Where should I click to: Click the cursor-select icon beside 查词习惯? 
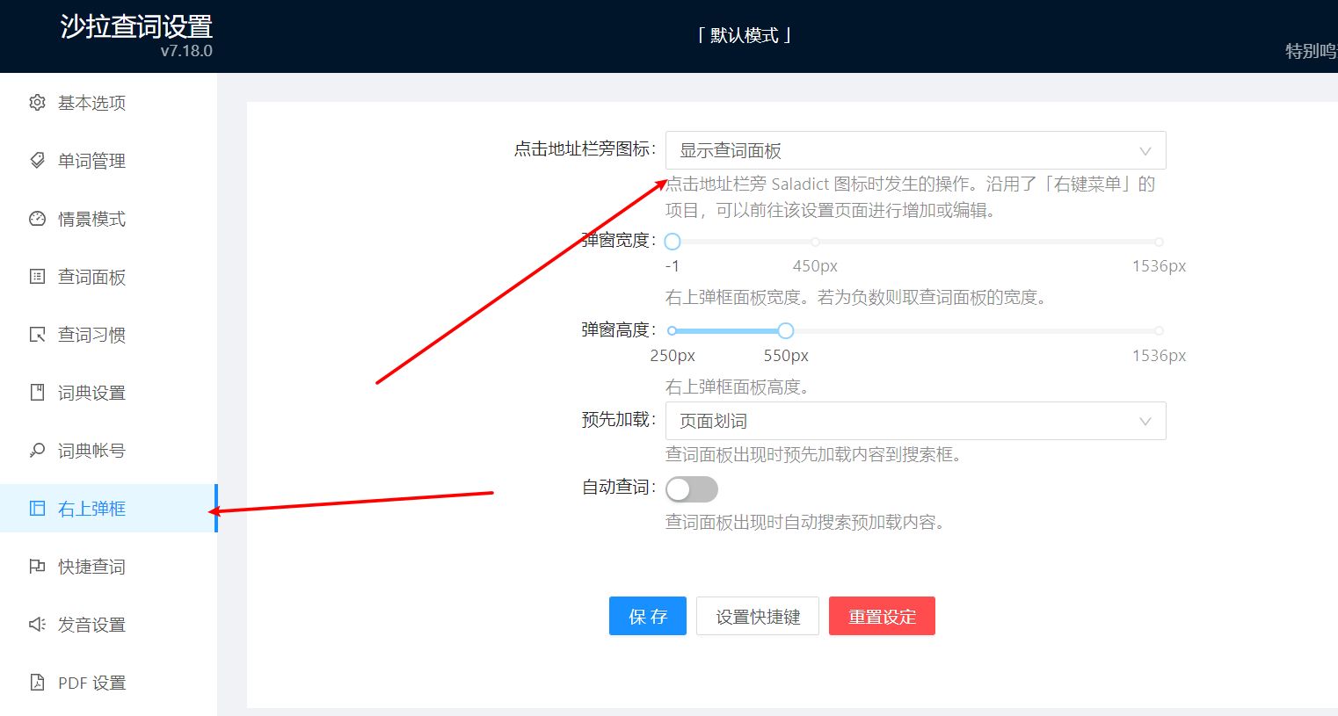[x=37, y=335]
